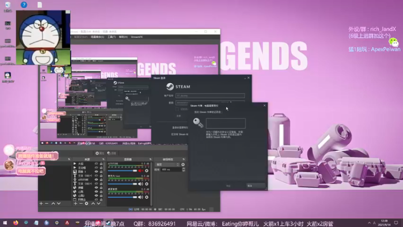
Task: Open the Windows Start menu
Action: tap(5, 223)
